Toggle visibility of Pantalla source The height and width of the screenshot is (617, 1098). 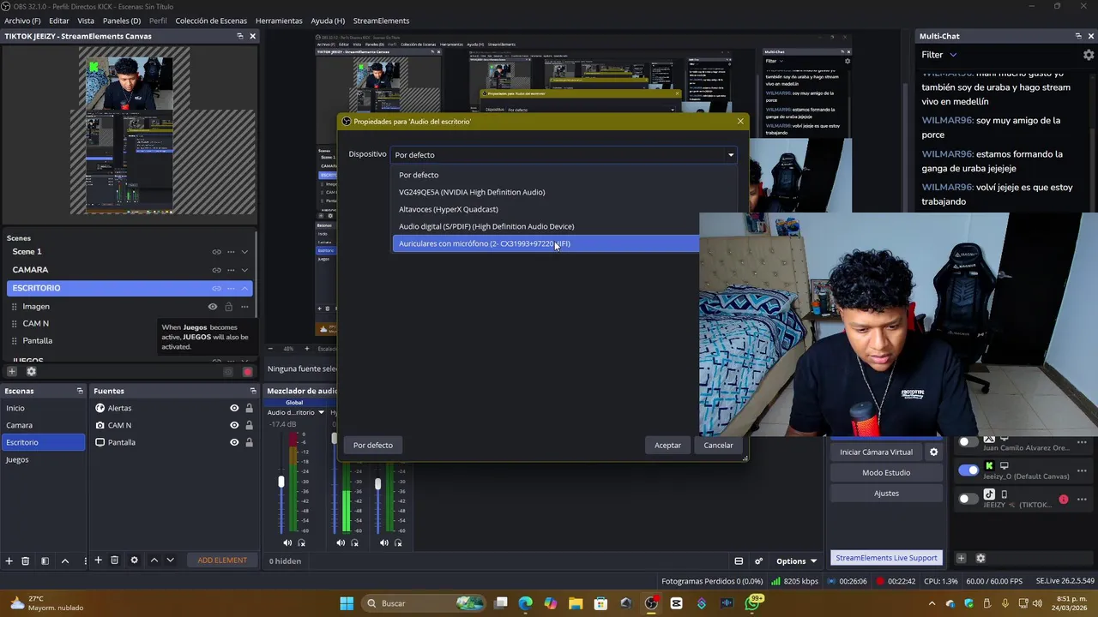[x=234, y=442]
